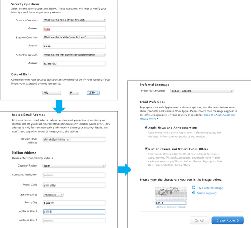
Task: Open the State/Province dropdown showing Kanagawa
Action: tap(53, 195)
